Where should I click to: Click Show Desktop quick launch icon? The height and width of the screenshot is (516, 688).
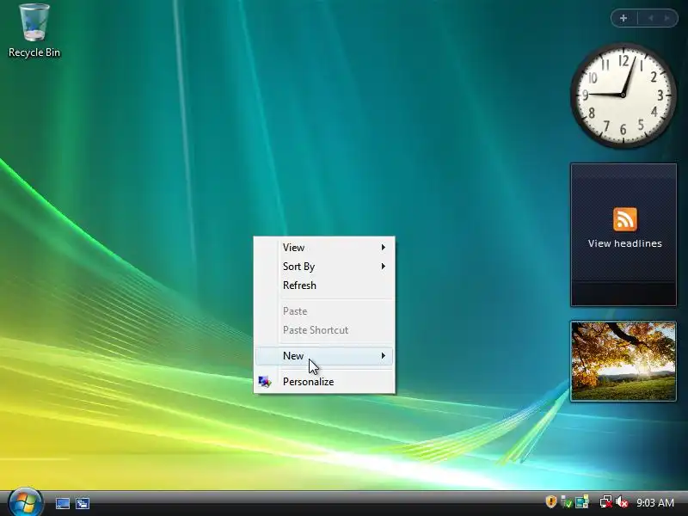click(x=63, y=503)
